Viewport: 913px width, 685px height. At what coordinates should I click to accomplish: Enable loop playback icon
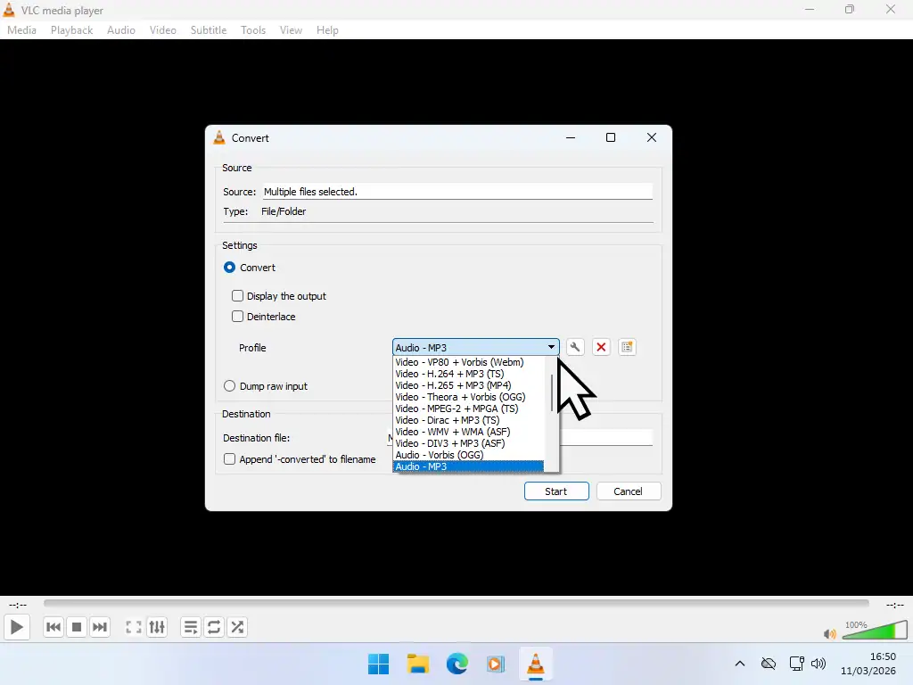tap(213, 627)
